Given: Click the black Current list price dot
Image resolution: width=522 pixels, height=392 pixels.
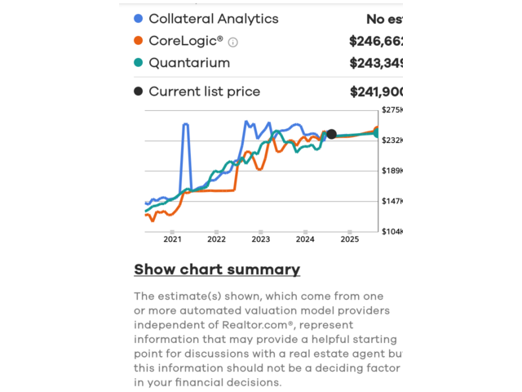Looking at the screenshot, I should click(x=138, y=91).
